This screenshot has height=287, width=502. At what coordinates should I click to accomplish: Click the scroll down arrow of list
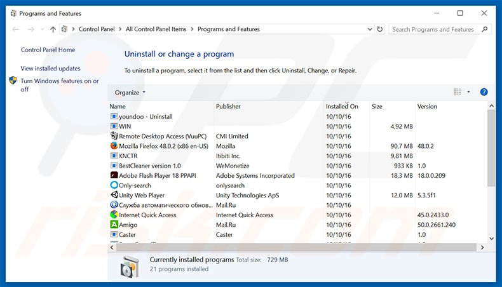point(491,238)
